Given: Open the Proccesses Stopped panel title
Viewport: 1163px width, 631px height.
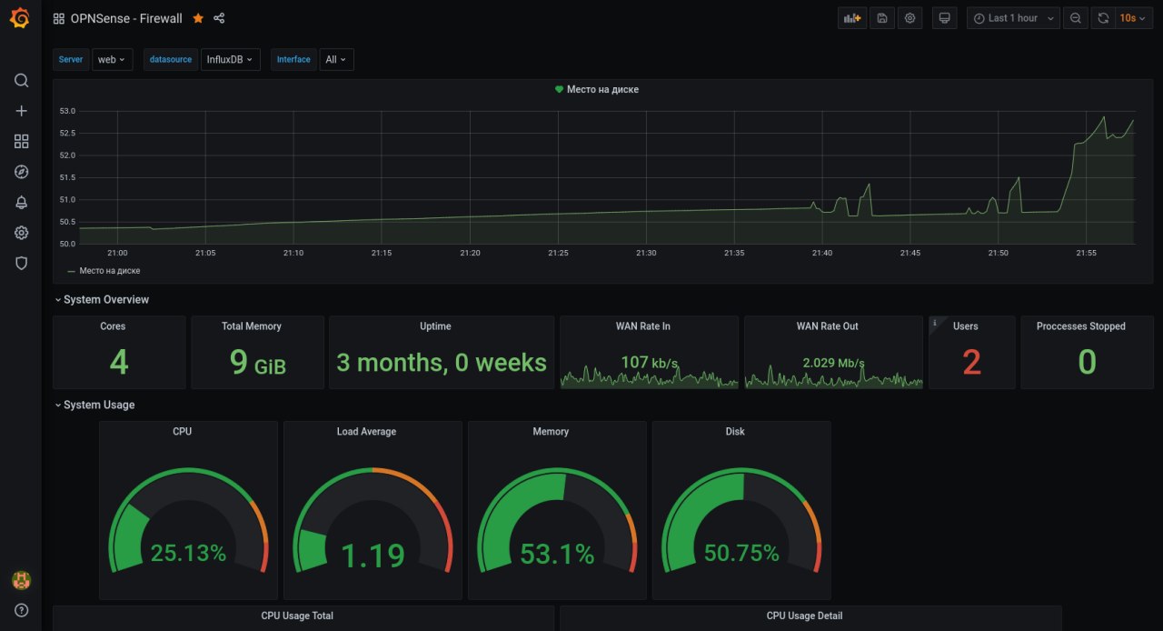Looking at the screenshot, I should click(x=1081, y=326).
